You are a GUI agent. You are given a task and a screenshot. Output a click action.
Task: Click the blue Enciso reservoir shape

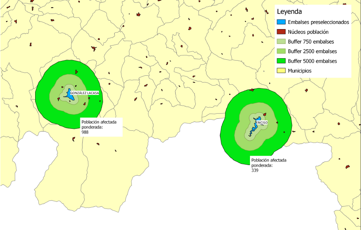point(255,126)
